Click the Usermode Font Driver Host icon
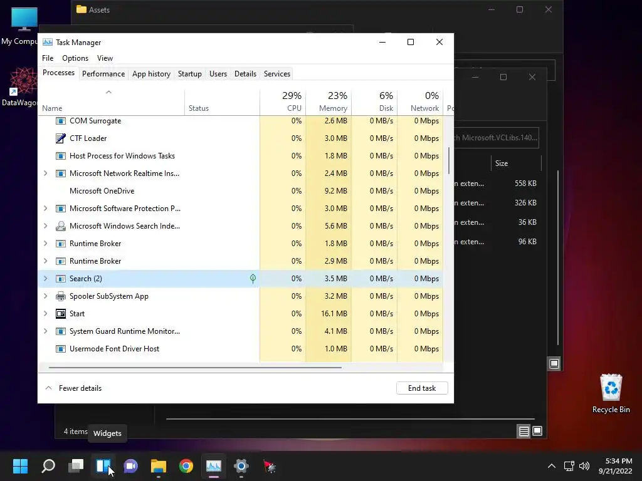642x481 pixels. click(61, 349)
